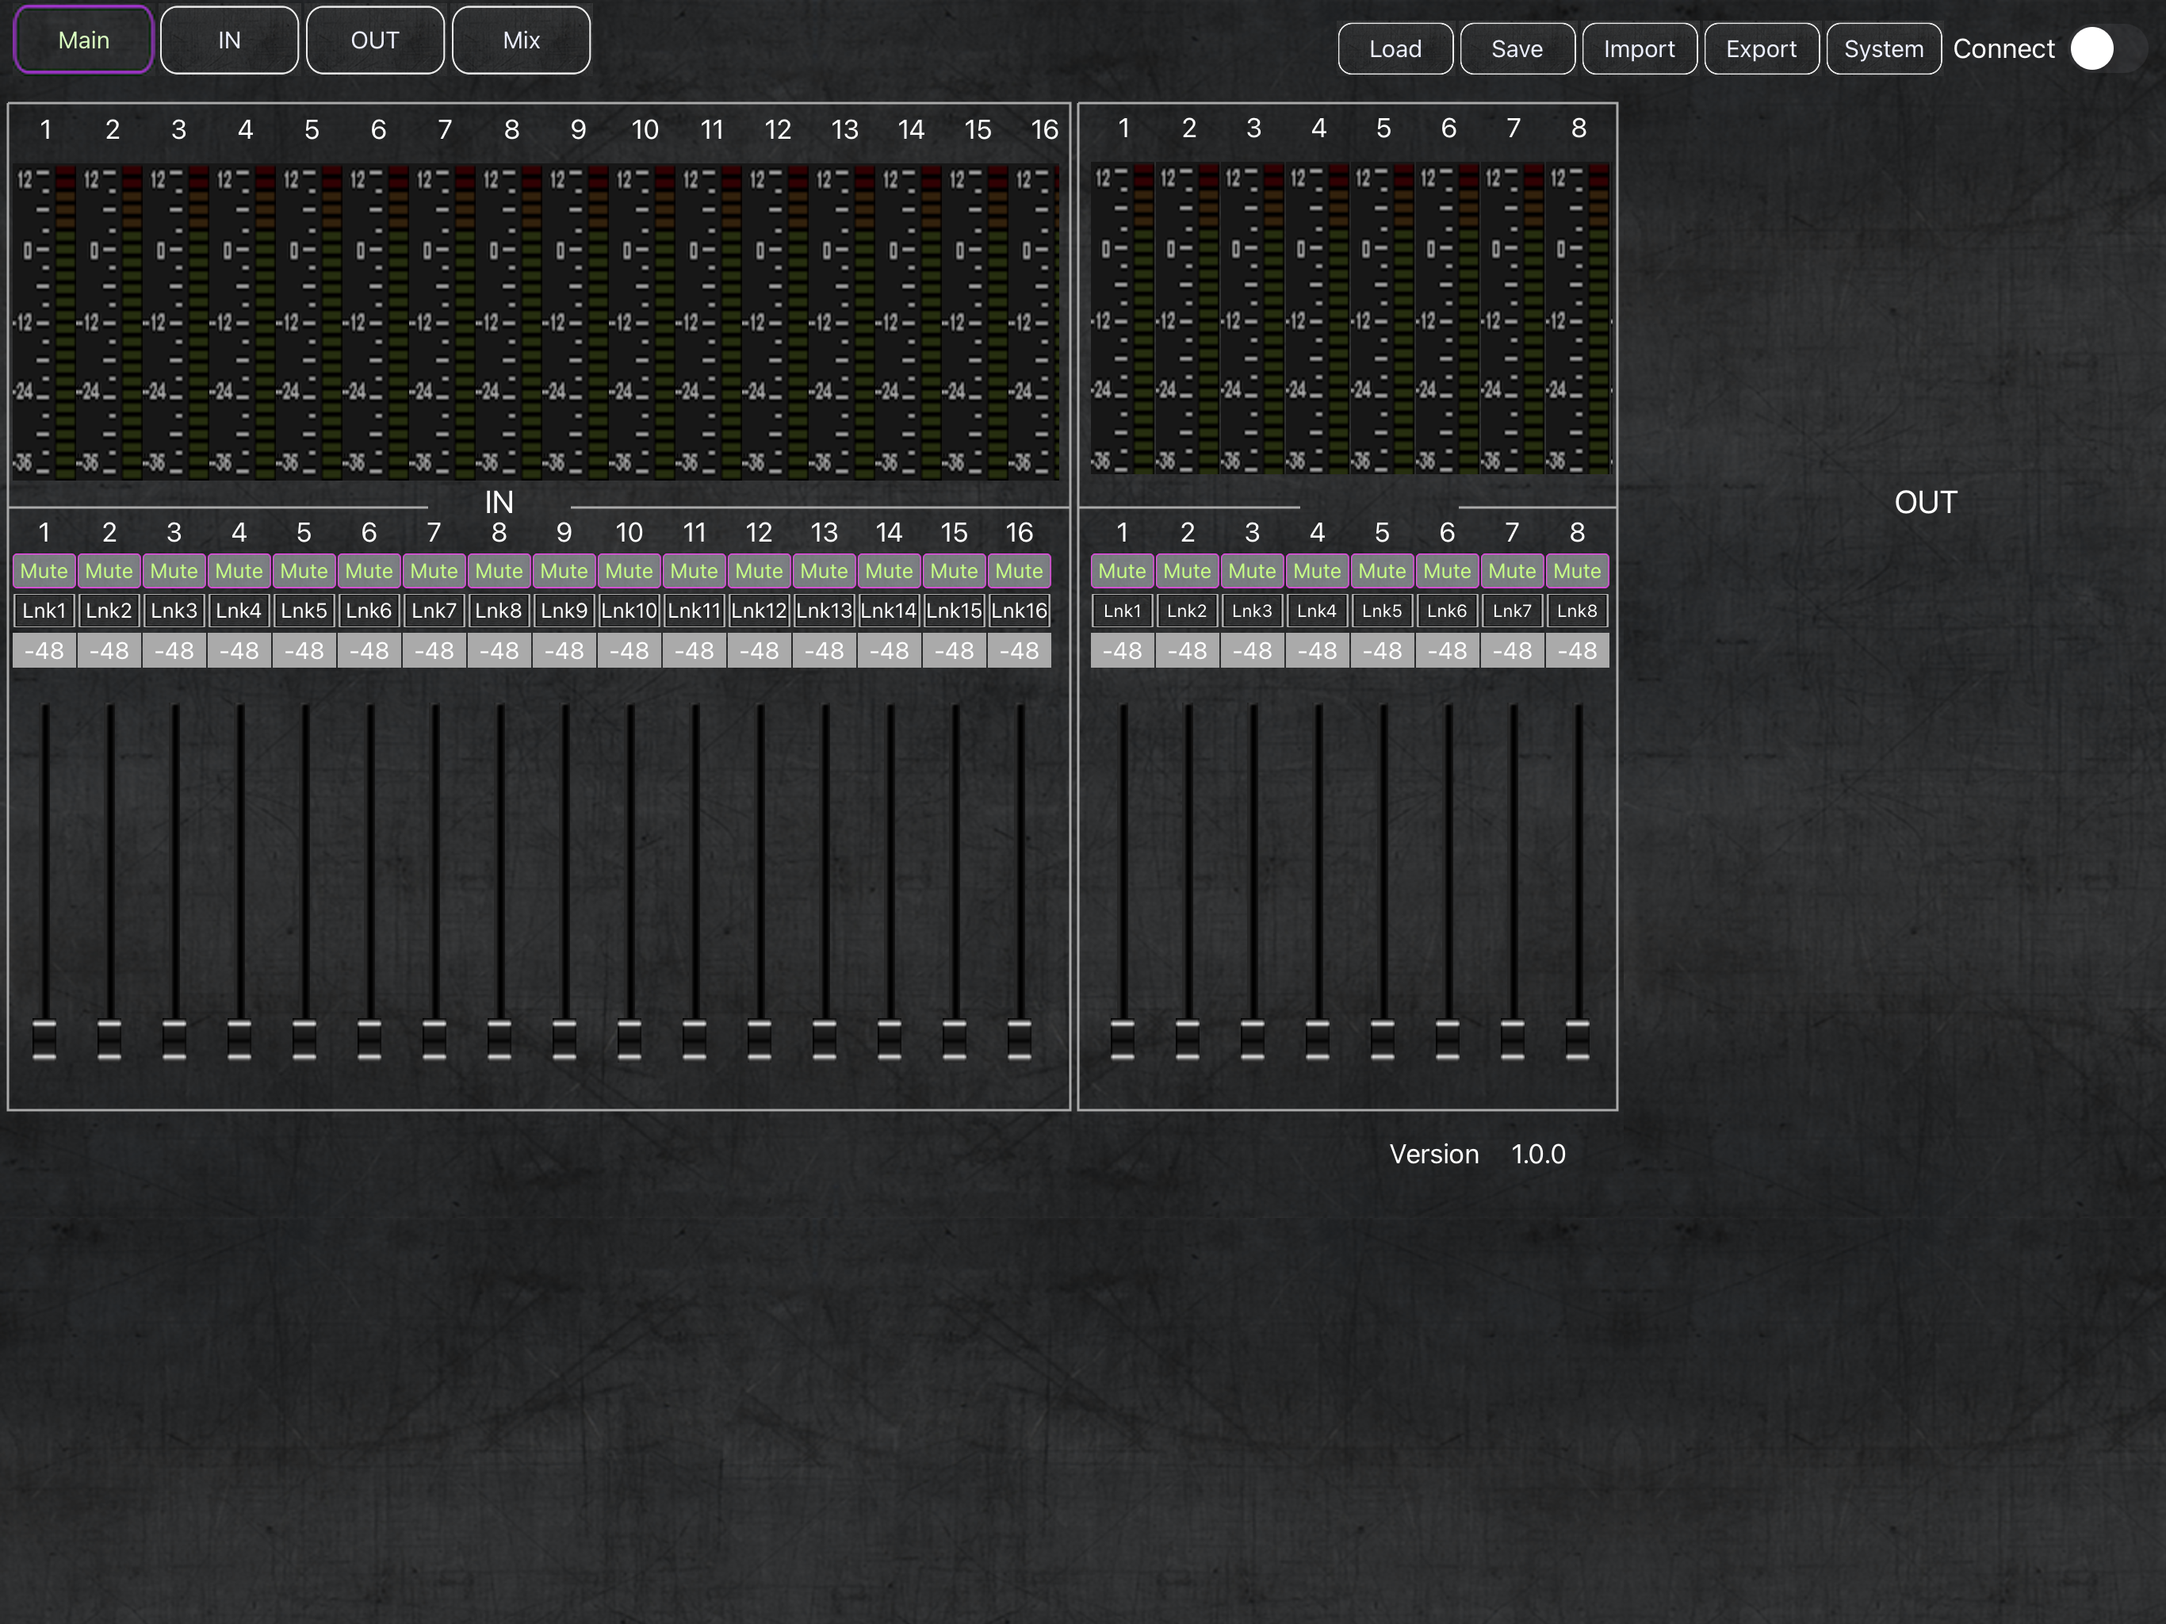Toggle Lnk13 link button
Screen dimensions: 2166x1624
point(824,611)
